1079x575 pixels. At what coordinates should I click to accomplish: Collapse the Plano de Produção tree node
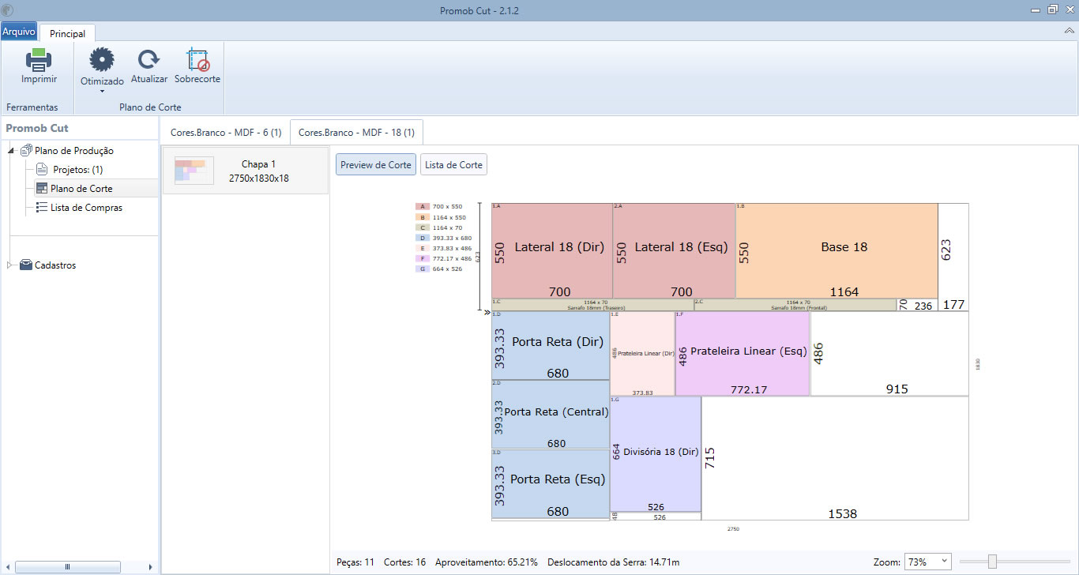click(x=13, y=151)
